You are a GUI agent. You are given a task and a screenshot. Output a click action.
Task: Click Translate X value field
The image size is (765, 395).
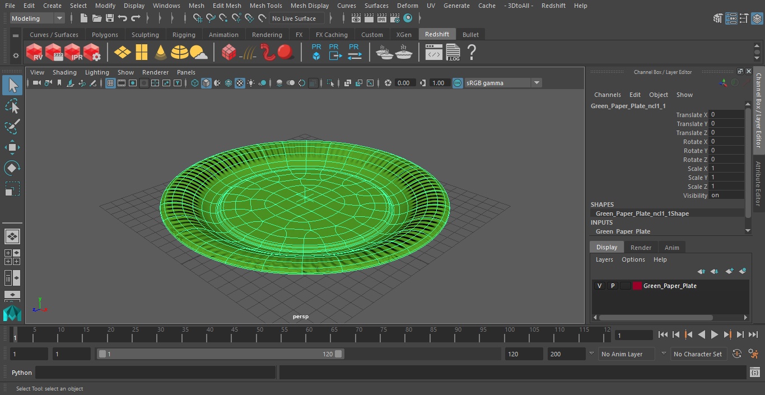tap(726, 114)
